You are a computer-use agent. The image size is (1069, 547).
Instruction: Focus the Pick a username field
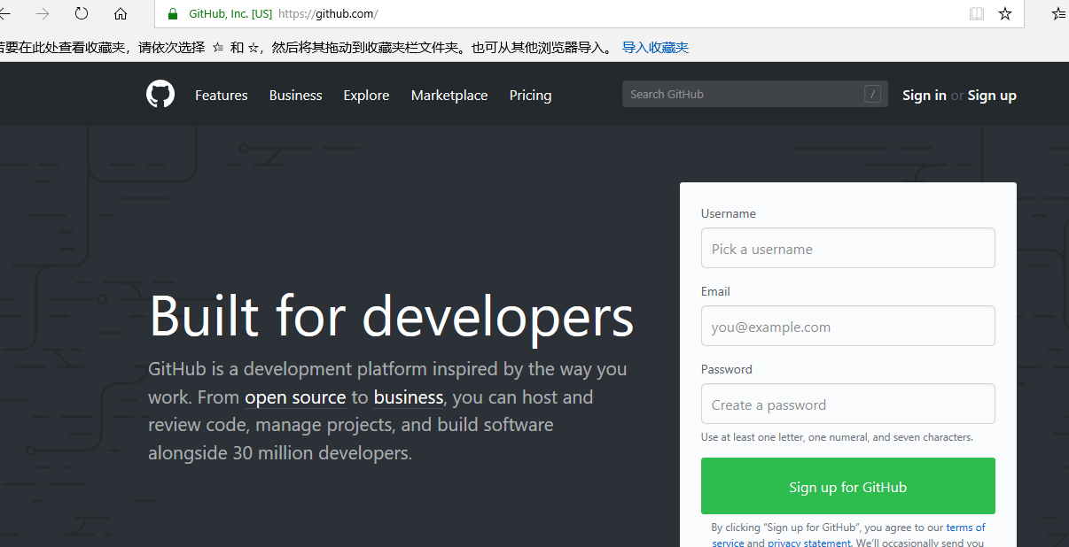(848, 248)
